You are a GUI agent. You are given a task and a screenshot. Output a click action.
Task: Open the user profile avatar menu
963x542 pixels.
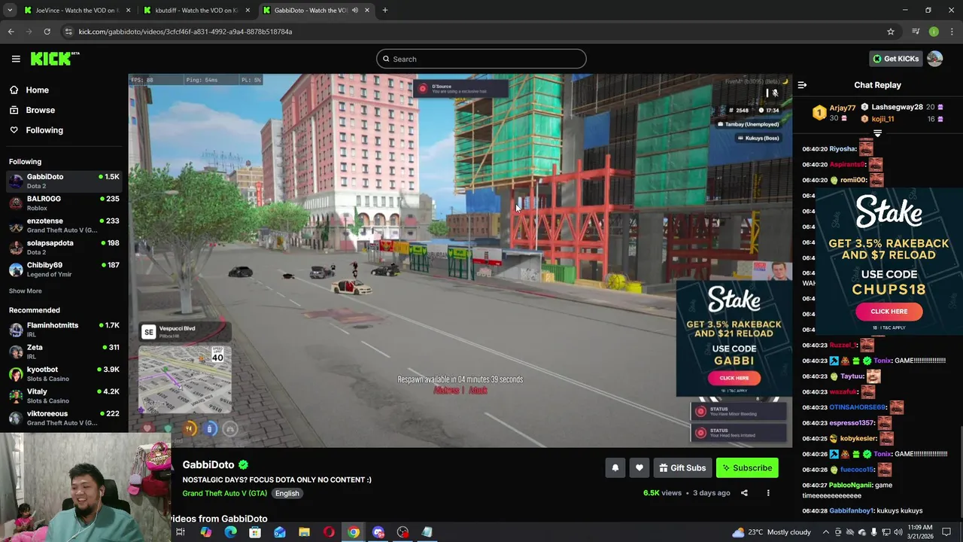(934, 59)
